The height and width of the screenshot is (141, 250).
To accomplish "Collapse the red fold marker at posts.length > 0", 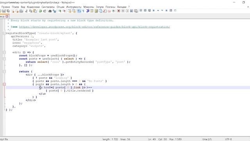I will point(4,84).
